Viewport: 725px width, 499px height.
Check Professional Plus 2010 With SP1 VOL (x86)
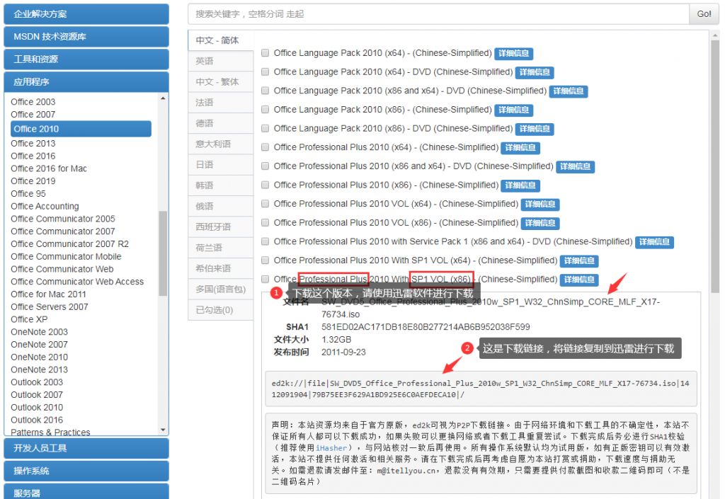tap(265, 279)
